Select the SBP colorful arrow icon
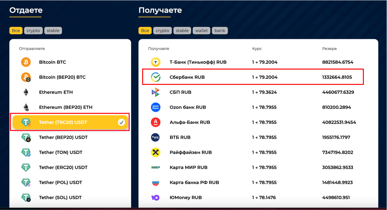This screenshot has width=387, height=210. click(x=155, y=92)
